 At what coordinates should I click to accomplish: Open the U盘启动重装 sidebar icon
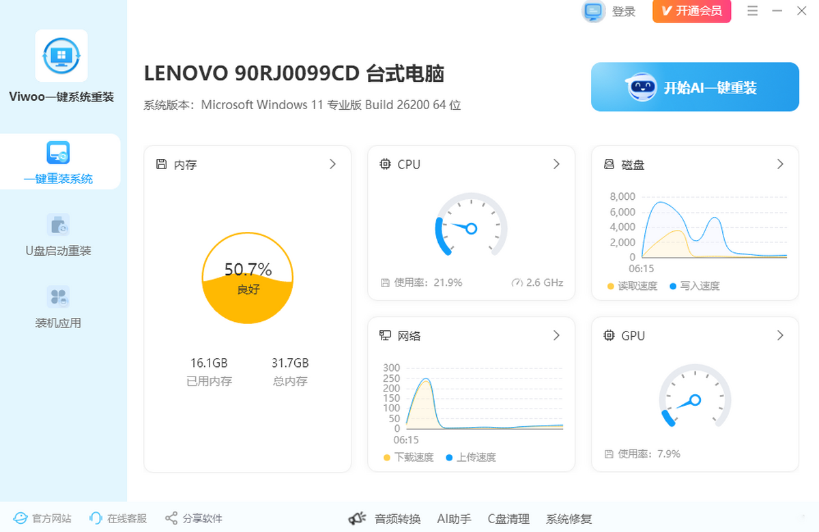point(58,225)
